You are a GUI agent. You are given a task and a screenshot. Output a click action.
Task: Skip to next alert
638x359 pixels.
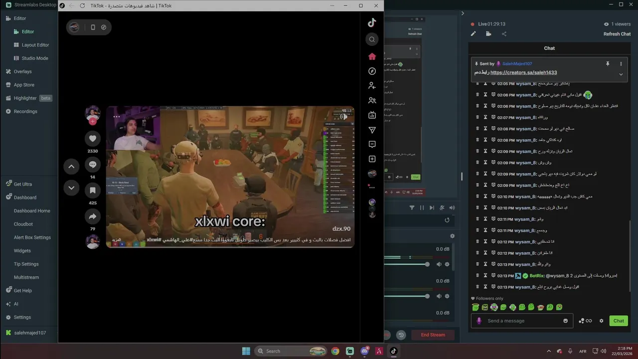click(432, 207)
